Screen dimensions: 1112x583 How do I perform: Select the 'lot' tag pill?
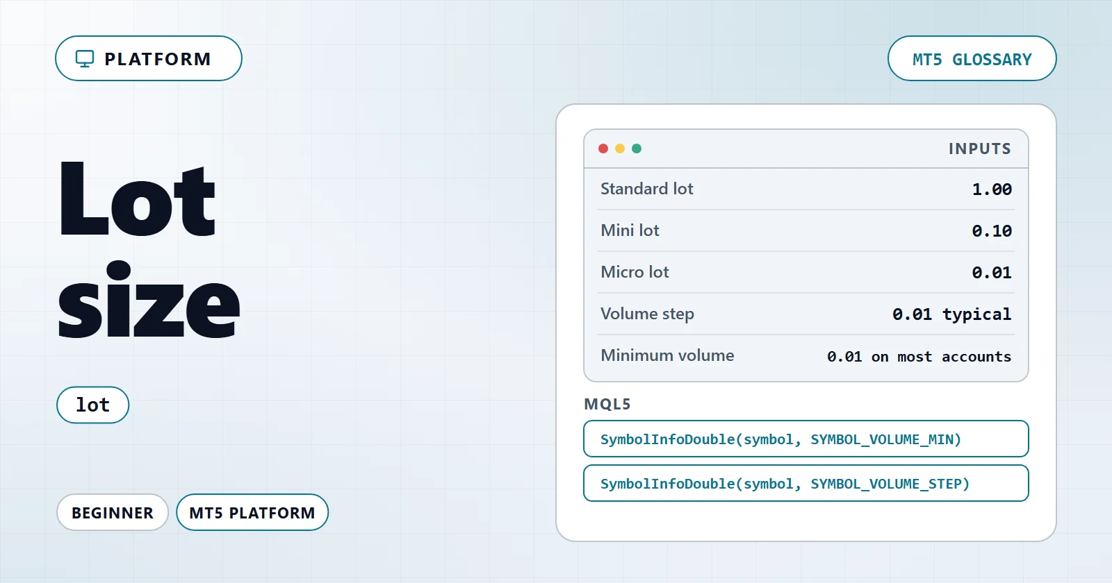[93, 405]
